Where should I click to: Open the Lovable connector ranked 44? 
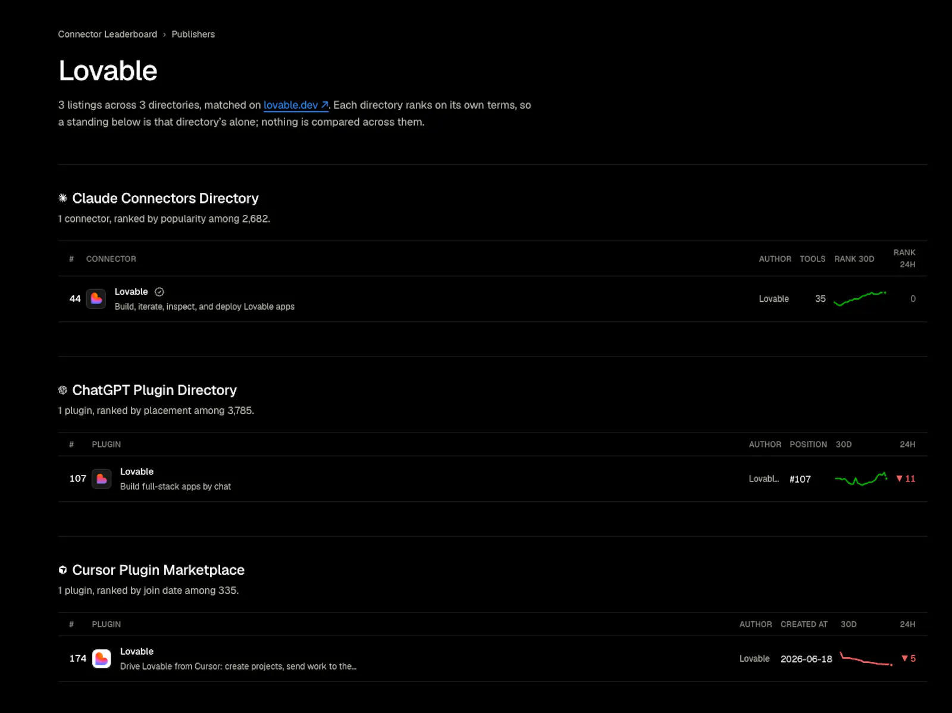click(x=131, y=292)
